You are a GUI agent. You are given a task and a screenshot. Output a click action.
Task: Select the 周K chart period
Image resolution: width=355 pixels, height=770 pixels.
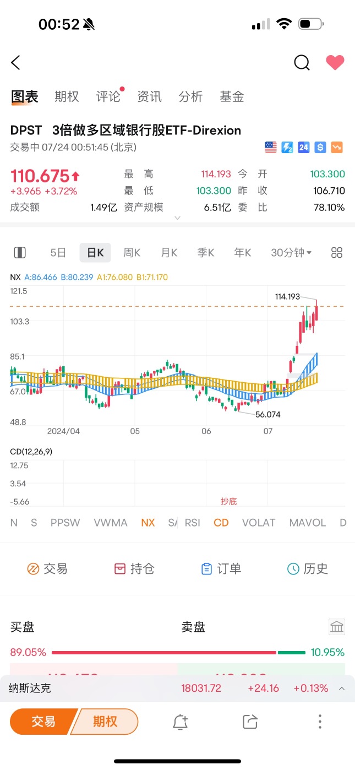(x=132, y=253)
